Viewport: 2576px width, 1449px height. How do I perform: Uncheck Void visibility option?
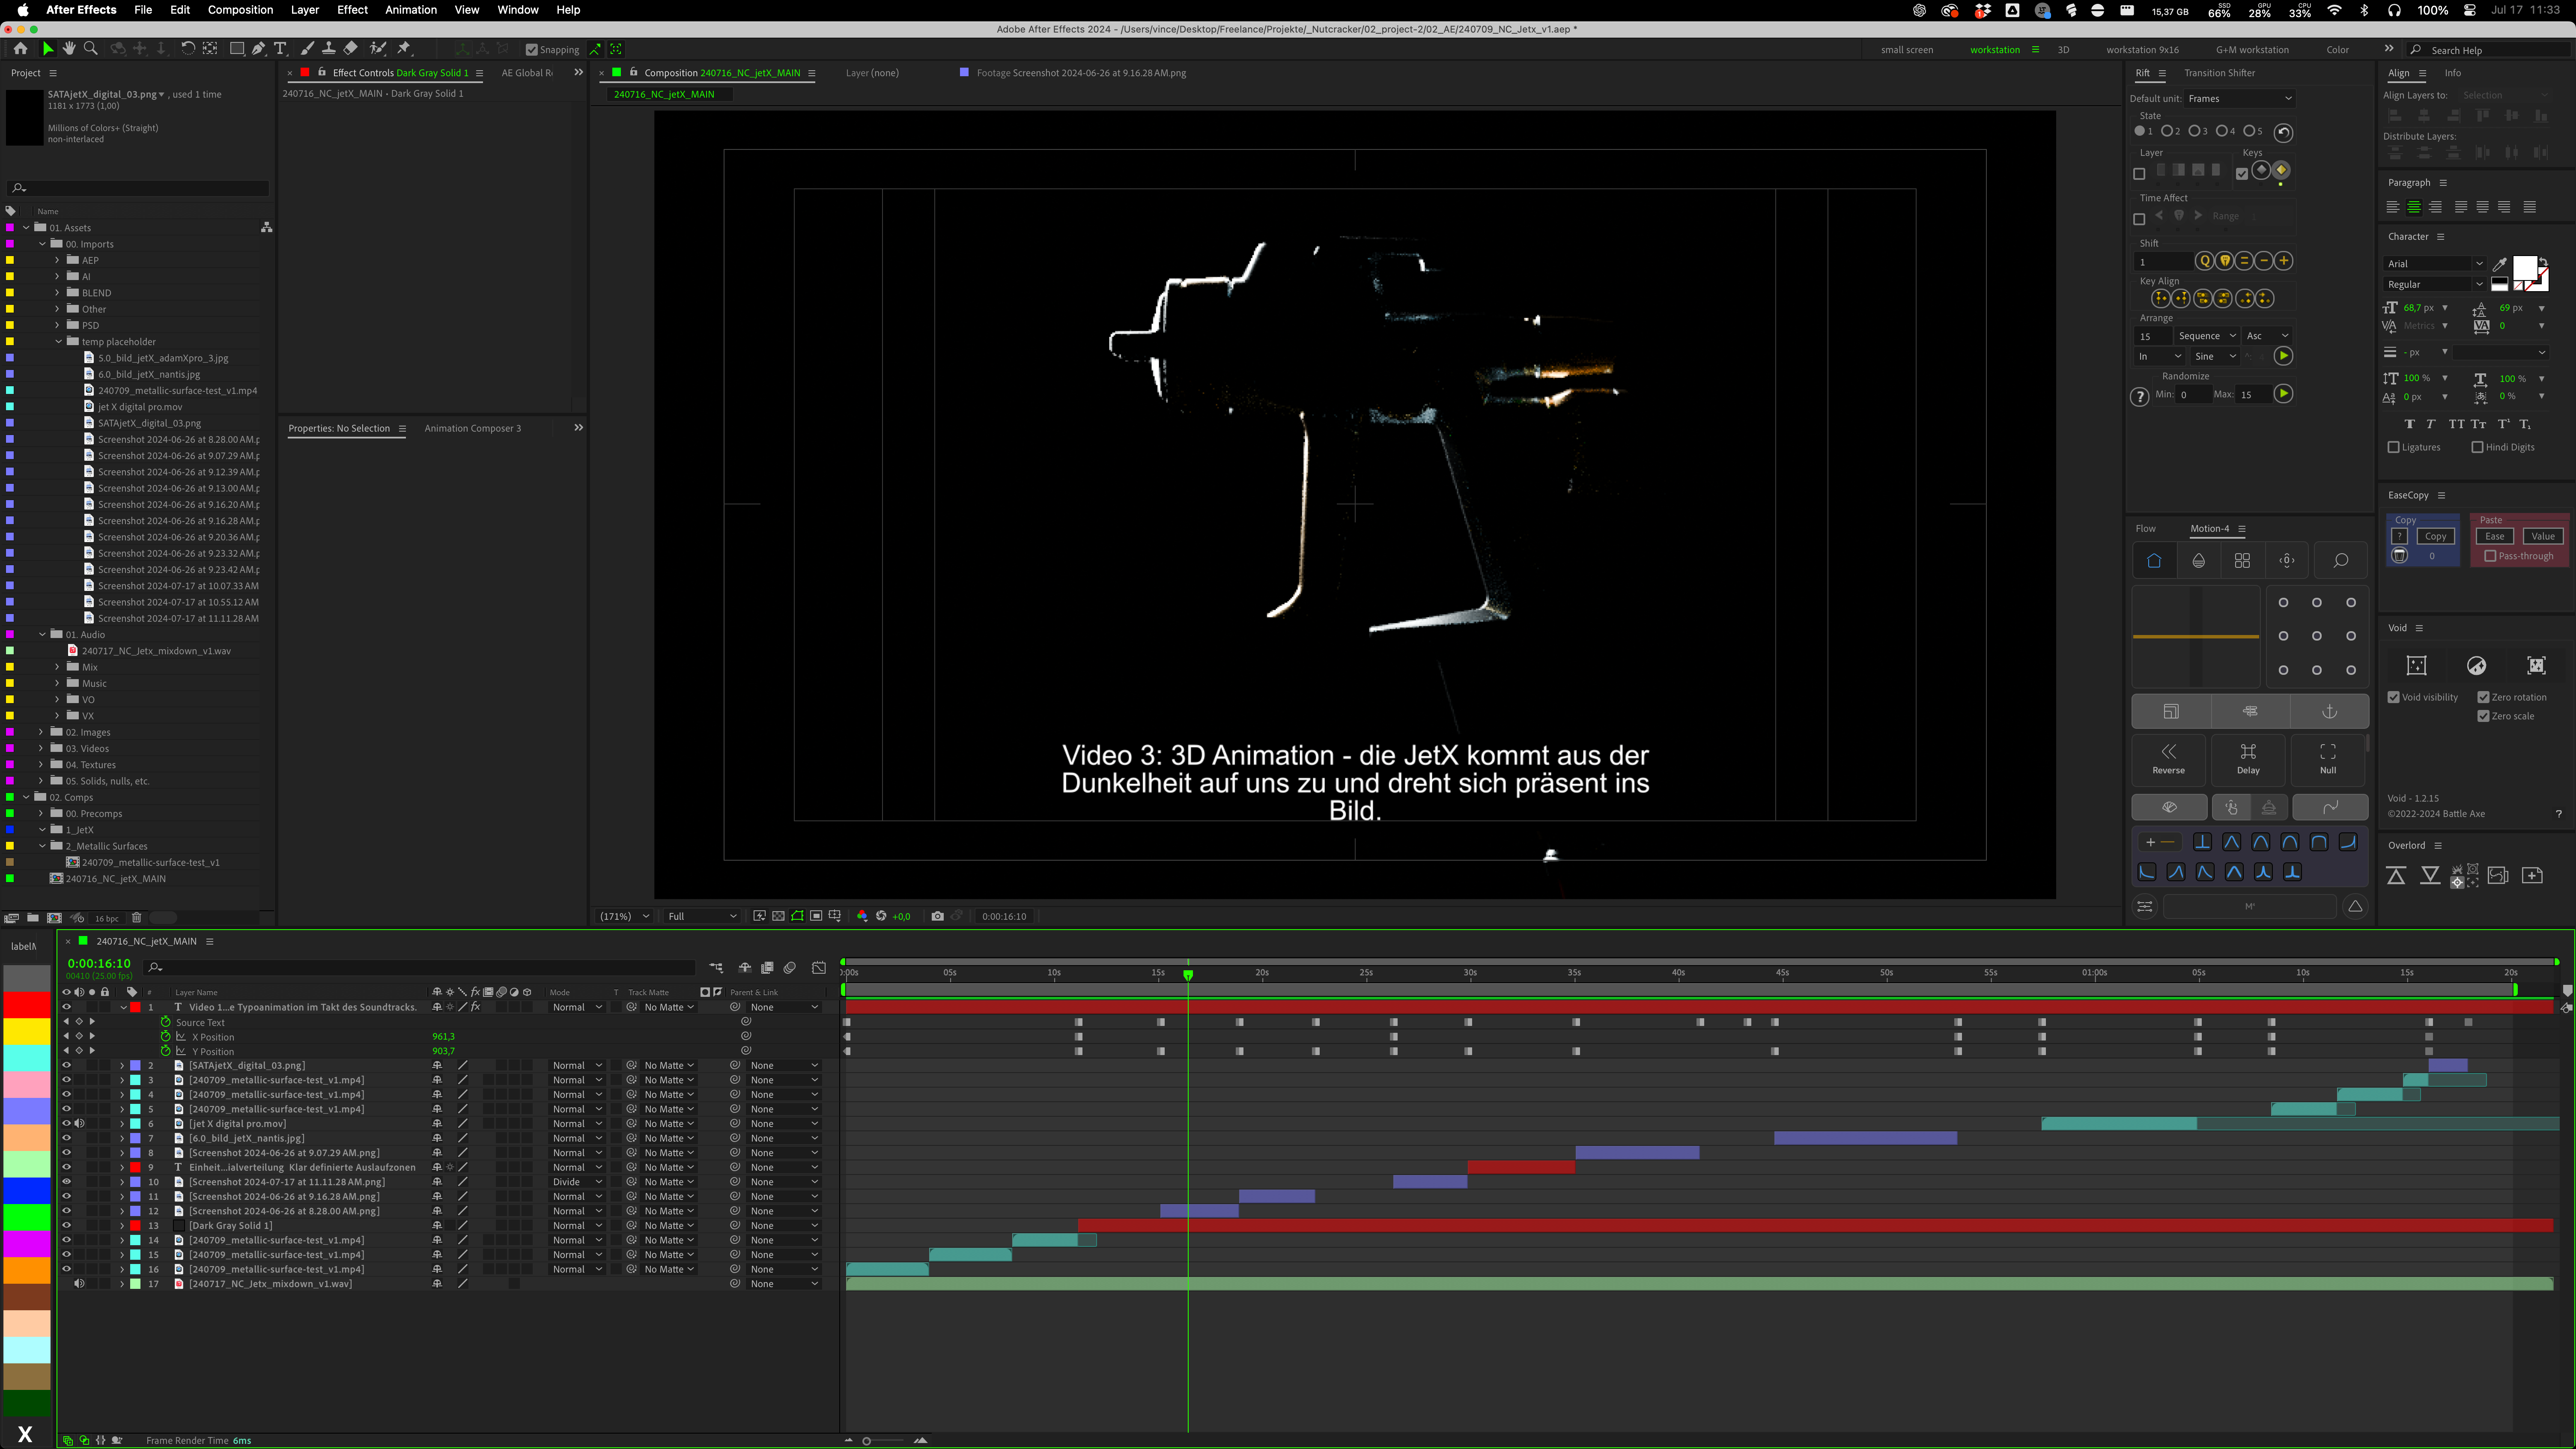click(x=2394, y=697)
